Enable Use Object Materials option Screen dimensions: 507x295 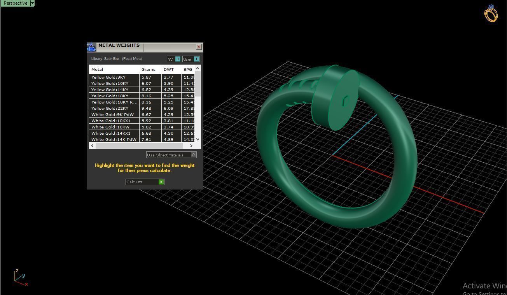(171, 155)
